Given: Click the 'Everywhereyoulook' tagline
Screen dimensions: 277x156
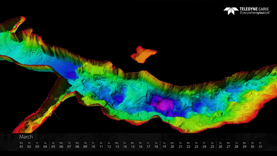Looking at the screenshot, I should (x=255, y=13).
